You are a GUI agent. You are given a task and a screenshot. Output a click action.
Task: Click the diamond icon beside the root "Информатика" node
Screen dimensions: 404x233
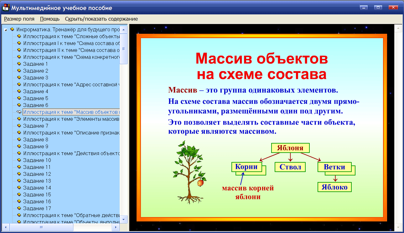pos(12,29)
